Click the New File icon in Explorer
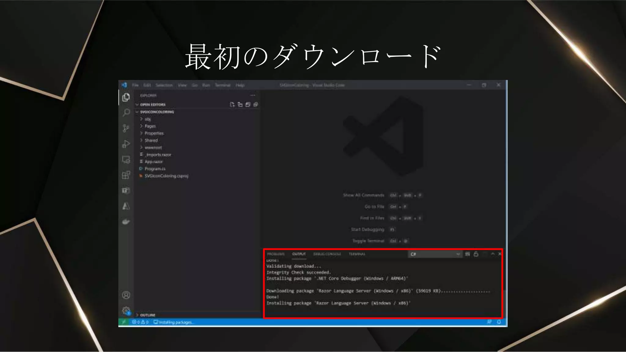The height and width of the screenshot is (352, 626). [x=232, y=105]
